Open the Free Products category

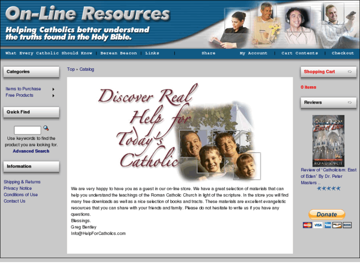[19, 95]
